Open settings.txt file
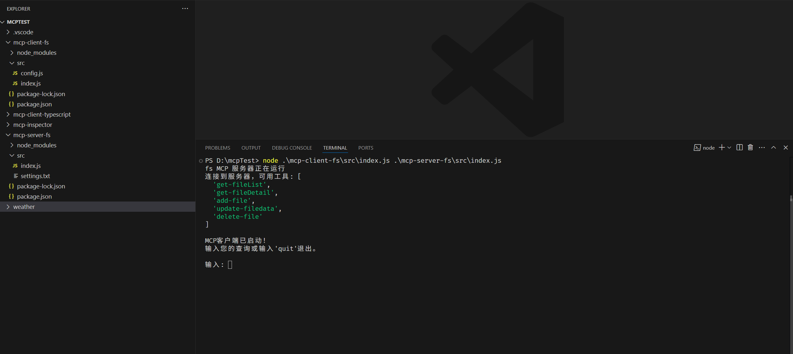Screen dimensions: 793x354 click(x=35, y=176)
